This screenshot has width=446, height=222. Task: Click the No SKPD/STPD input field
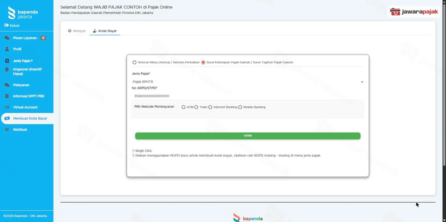[248, 96]
